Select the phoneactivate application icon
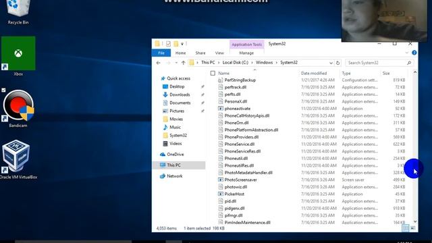 tap(221, 109)
